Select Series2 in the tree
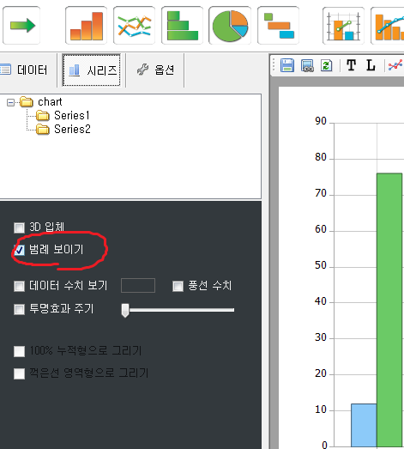Viewport: 404px width, 449px height. coord(63,129)
